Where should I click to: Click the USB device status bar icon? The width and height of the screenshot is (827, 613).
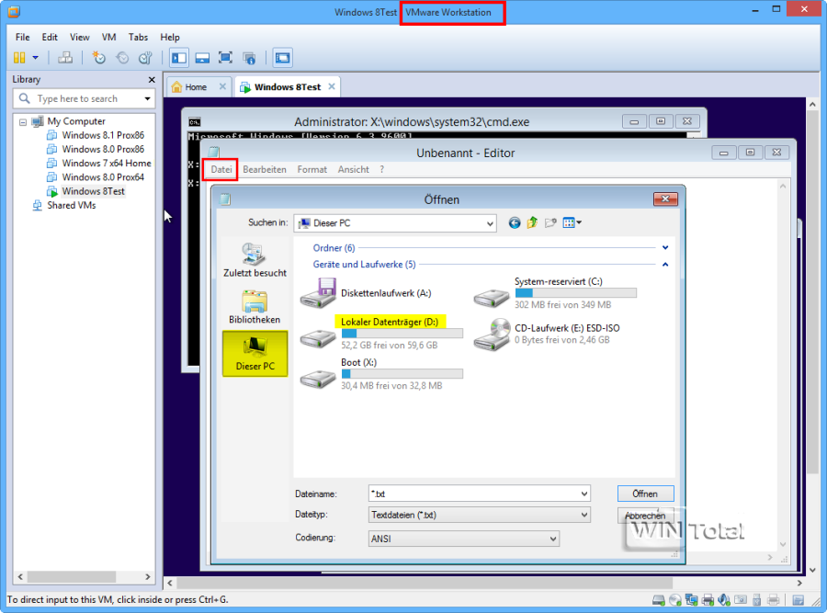755,599
